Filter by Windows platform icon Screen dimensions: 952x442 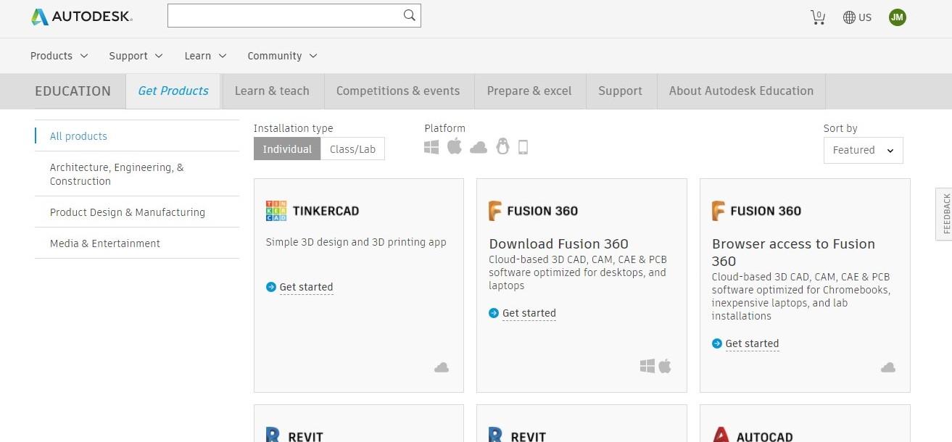pyautogui.click(x=431, y=147)
